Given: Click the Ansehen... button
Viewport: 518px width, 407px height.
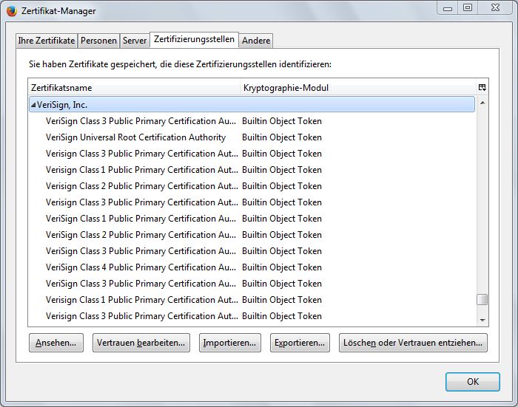Looking at the screenshot, I should [55, 343].
